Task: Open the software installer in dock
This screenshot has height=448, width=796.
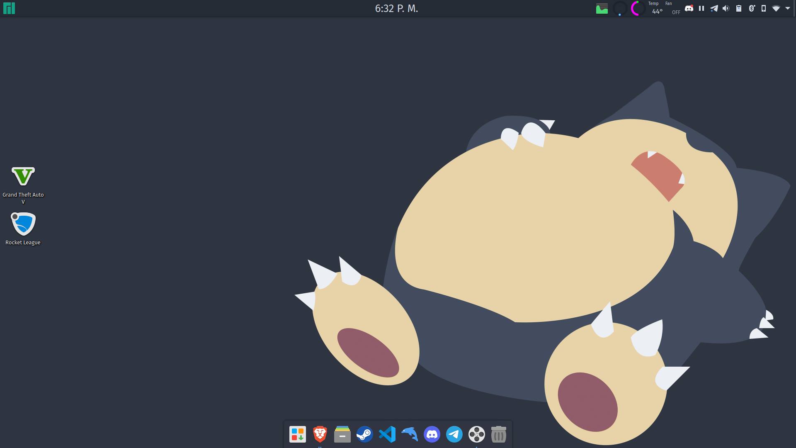Action: click(297, 434)
